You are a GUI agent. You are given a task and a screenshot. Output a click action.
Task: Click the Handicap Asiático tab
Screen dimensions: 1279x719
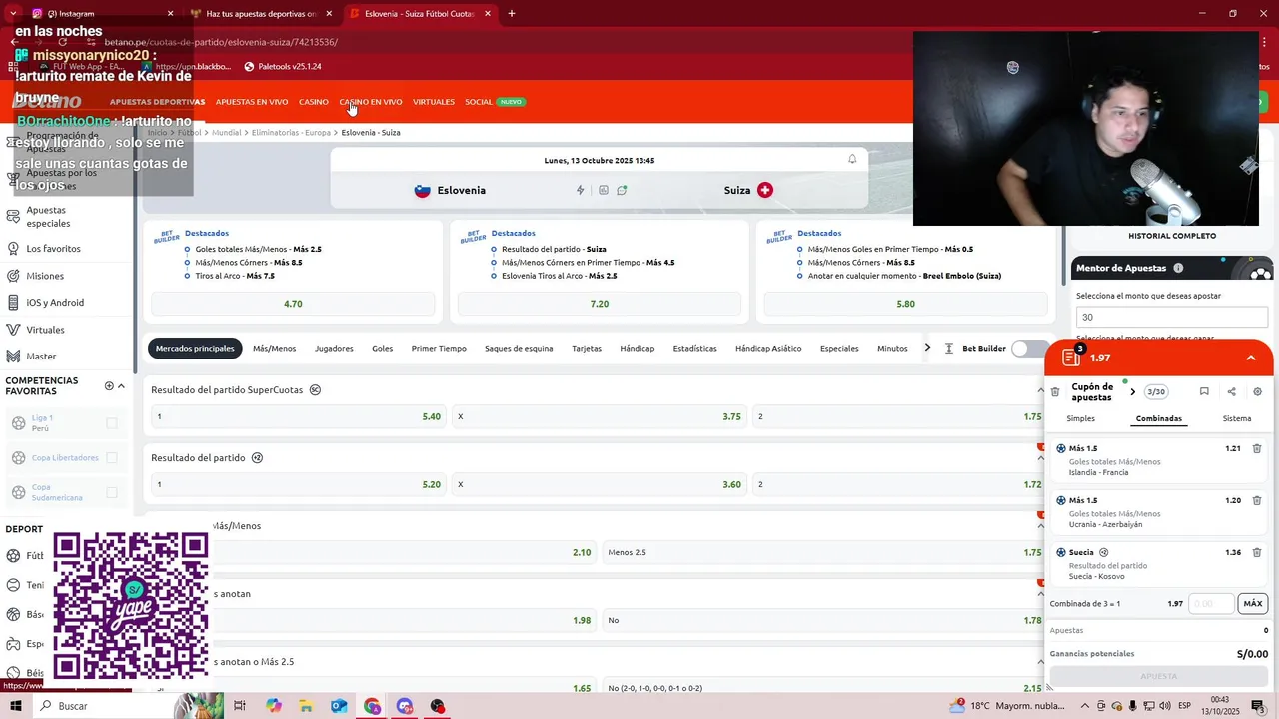[x=768, y=349]
